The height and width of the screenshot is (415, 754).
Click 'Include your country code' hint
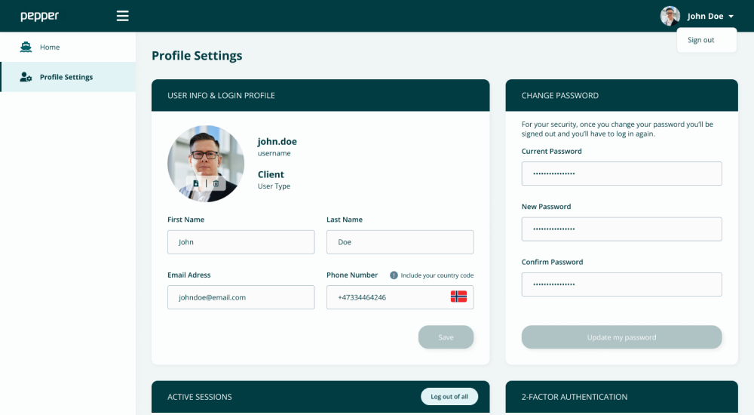pyautogui.click(x=437, y=275)
